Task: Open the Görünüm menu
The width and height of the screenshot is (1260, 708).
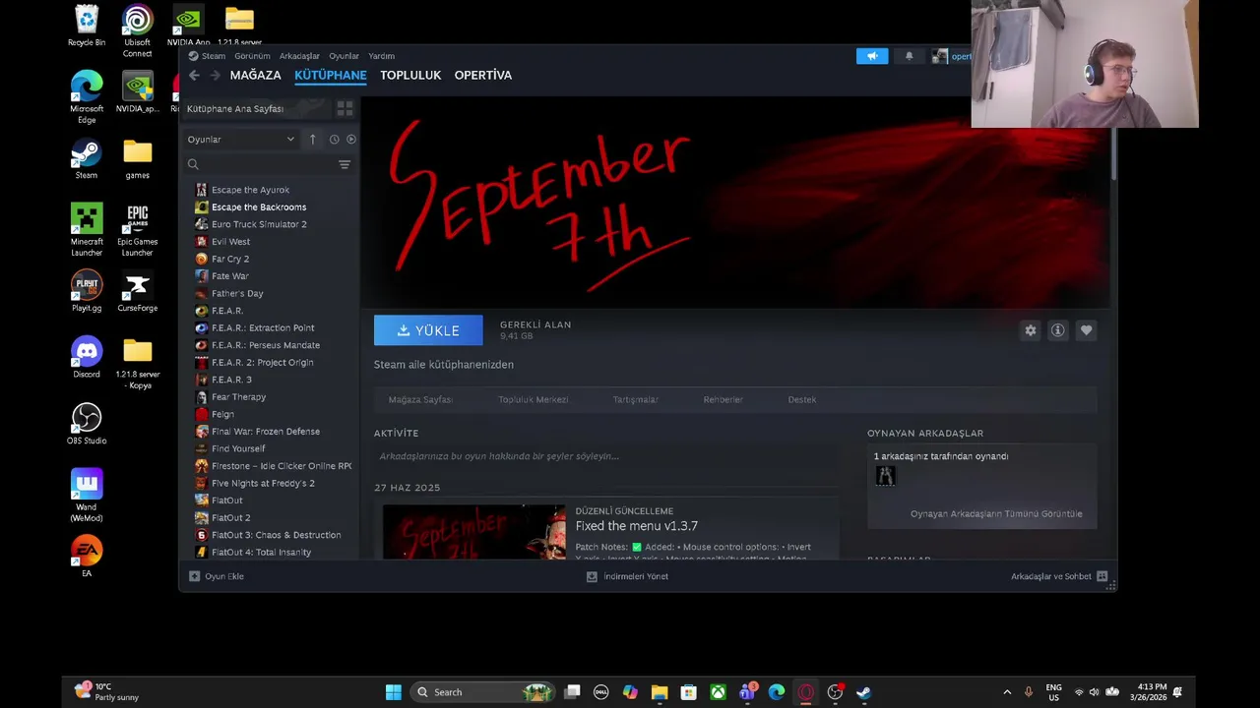Action: coord(252,56)
